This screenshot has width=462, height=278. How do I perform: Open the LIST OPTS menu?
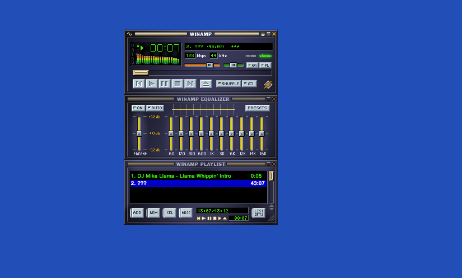[x=259, y=213]
